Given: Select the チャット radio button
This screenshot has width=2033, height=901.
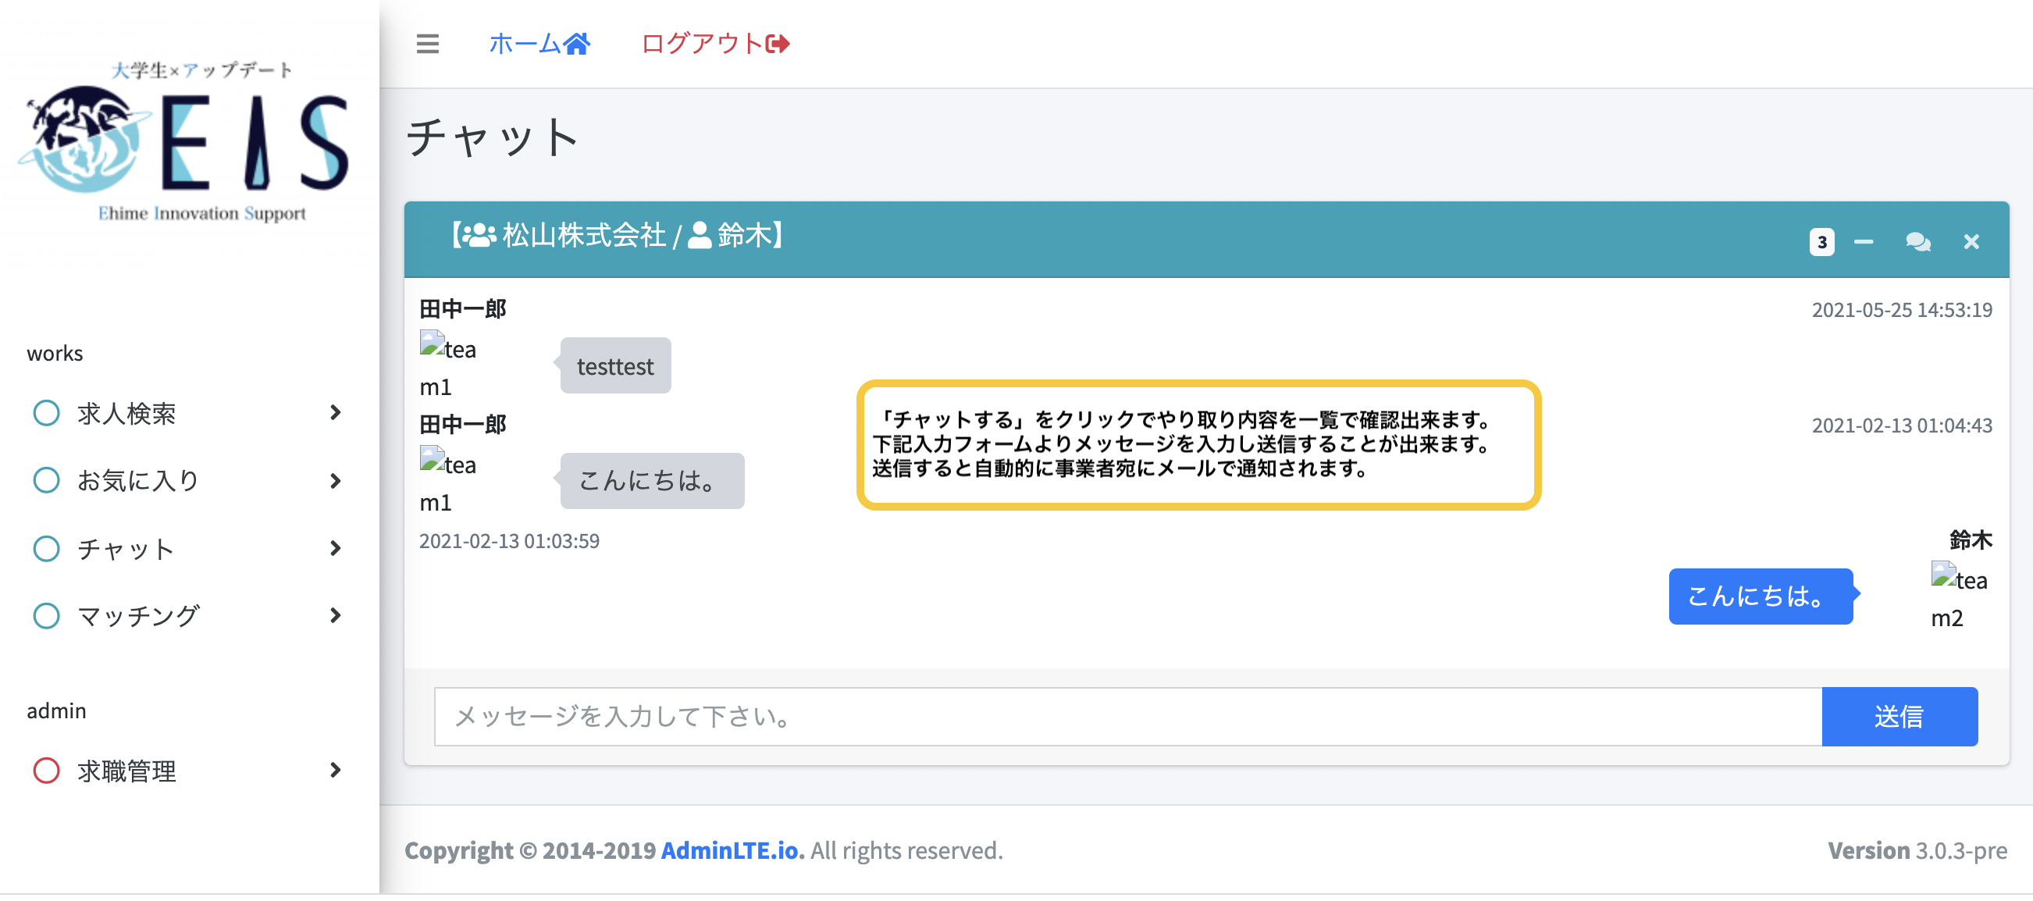Looking at the screenshot, I should tap(47, 547).
